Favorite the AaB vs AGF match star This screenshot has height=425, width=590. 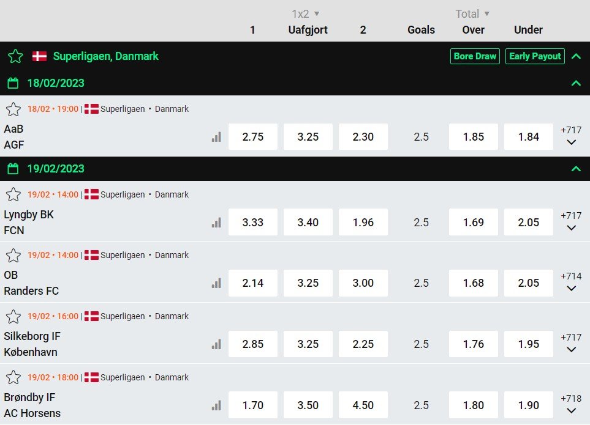[13, 109]
